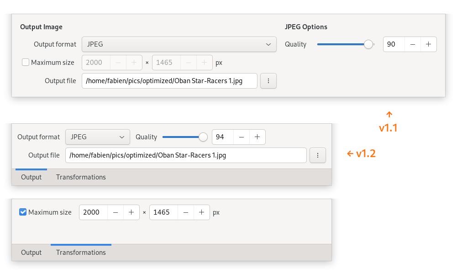Viewport: 457px width, 274px height.
Task: Increase the enabled 2000 width value
Action: pyautogui.click(x=131, y=212)
